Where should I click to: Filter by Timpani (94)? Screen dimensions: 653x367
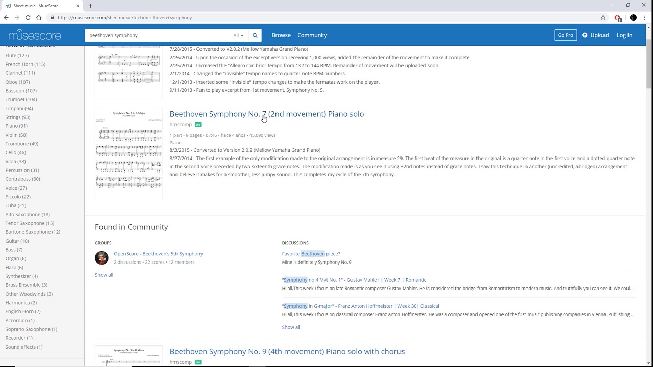19,108
